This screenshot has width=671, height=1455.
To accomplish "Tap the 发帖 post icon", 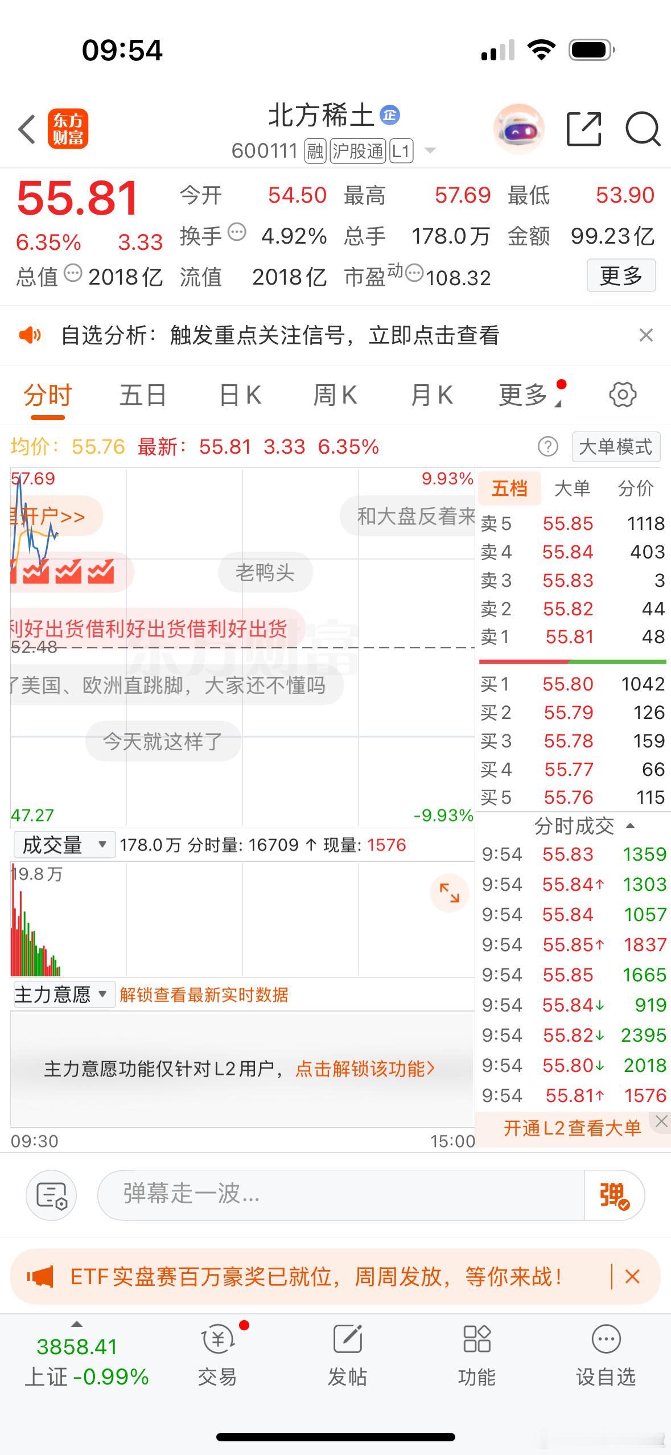I will pyautogui.click(x=347, y=1355).
